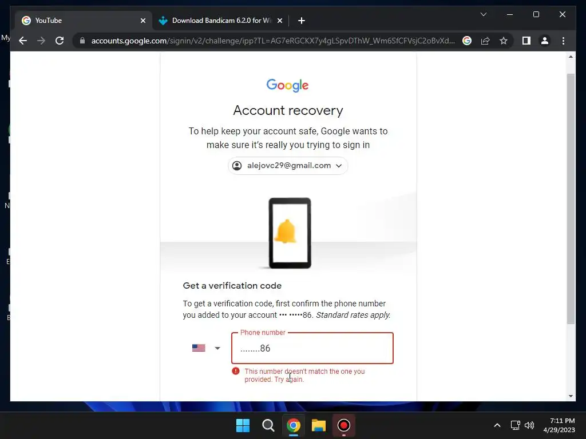Show hidden system tray icons
Viewport: 586px width, 439px height.
tap(497, 425)
